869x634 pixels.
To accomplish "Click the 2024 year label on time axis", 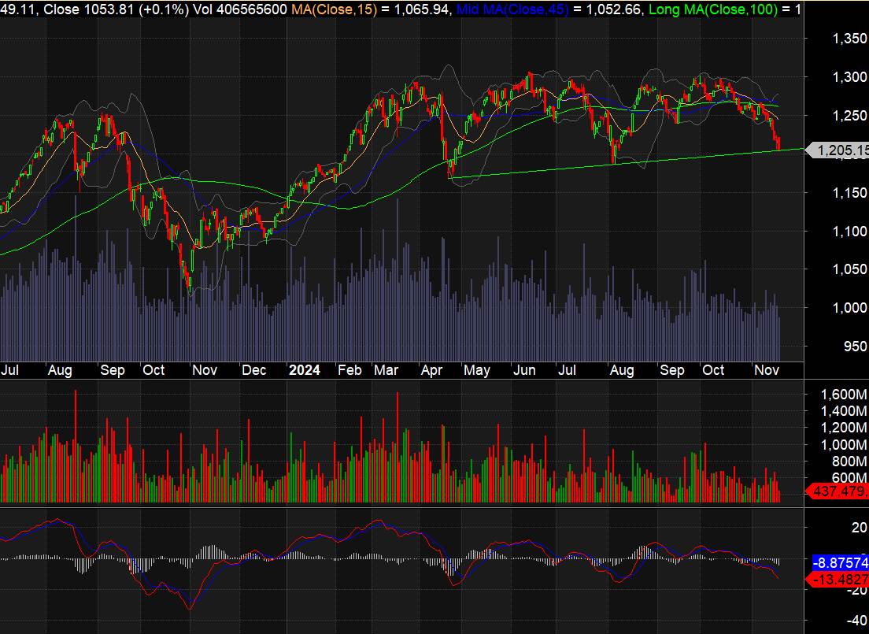I will [x=304, y=370].
